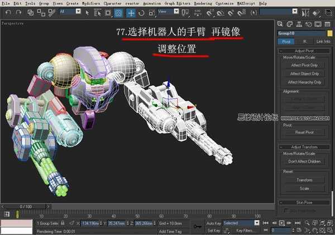Switch to the Utilities command panel tab
Screen dimensions: 335x235
(x=328, y=24)
